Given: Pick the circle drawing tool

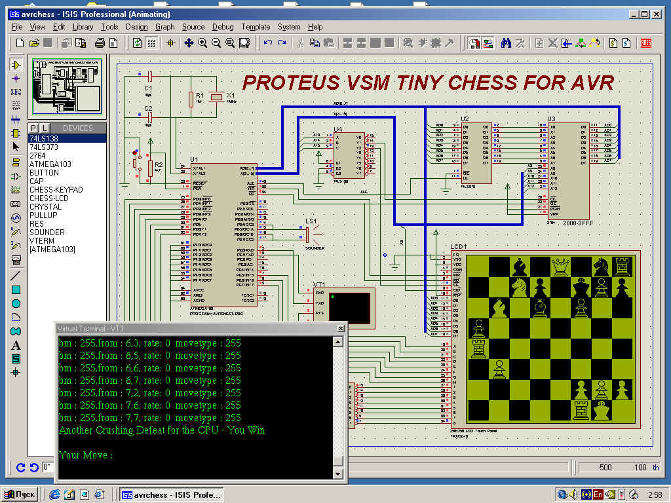Looking at the screenshot, I should pyautogui.click(x=16, y=304).
